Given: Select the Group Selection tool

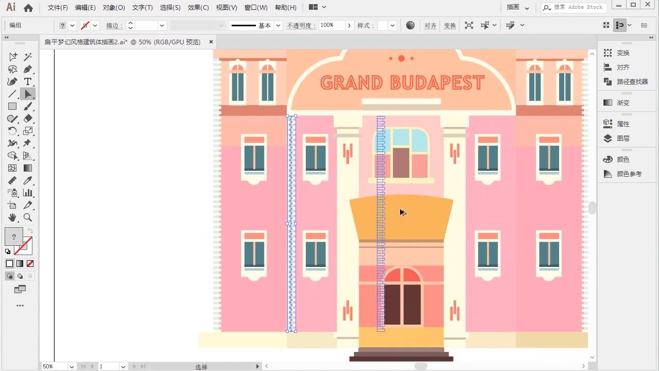Looking at the screenshot, I should click(x=13, y=57).
